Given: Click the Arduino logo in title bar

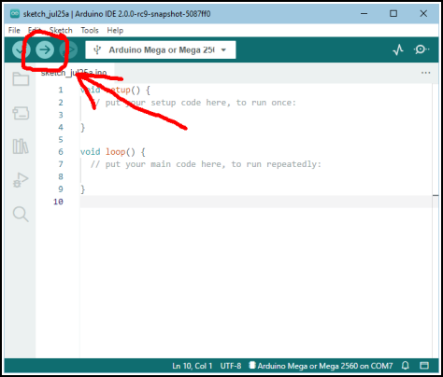Looking at the screenshot, I should click(15, 14).
